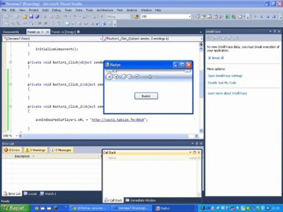Click the Redo arrow icon
This screenshot has width=283, height=212.
click(75, 17)
